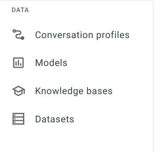
Task: Navigate to Datasets
Action: (x=76, y=119)
